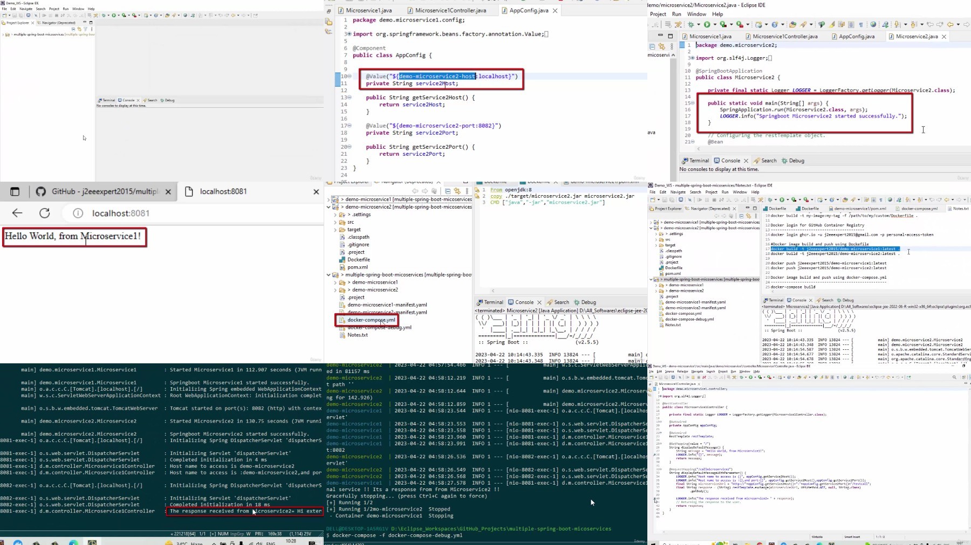
Task: Open the Run button dropdown arrow
Action: coord(715,24)
